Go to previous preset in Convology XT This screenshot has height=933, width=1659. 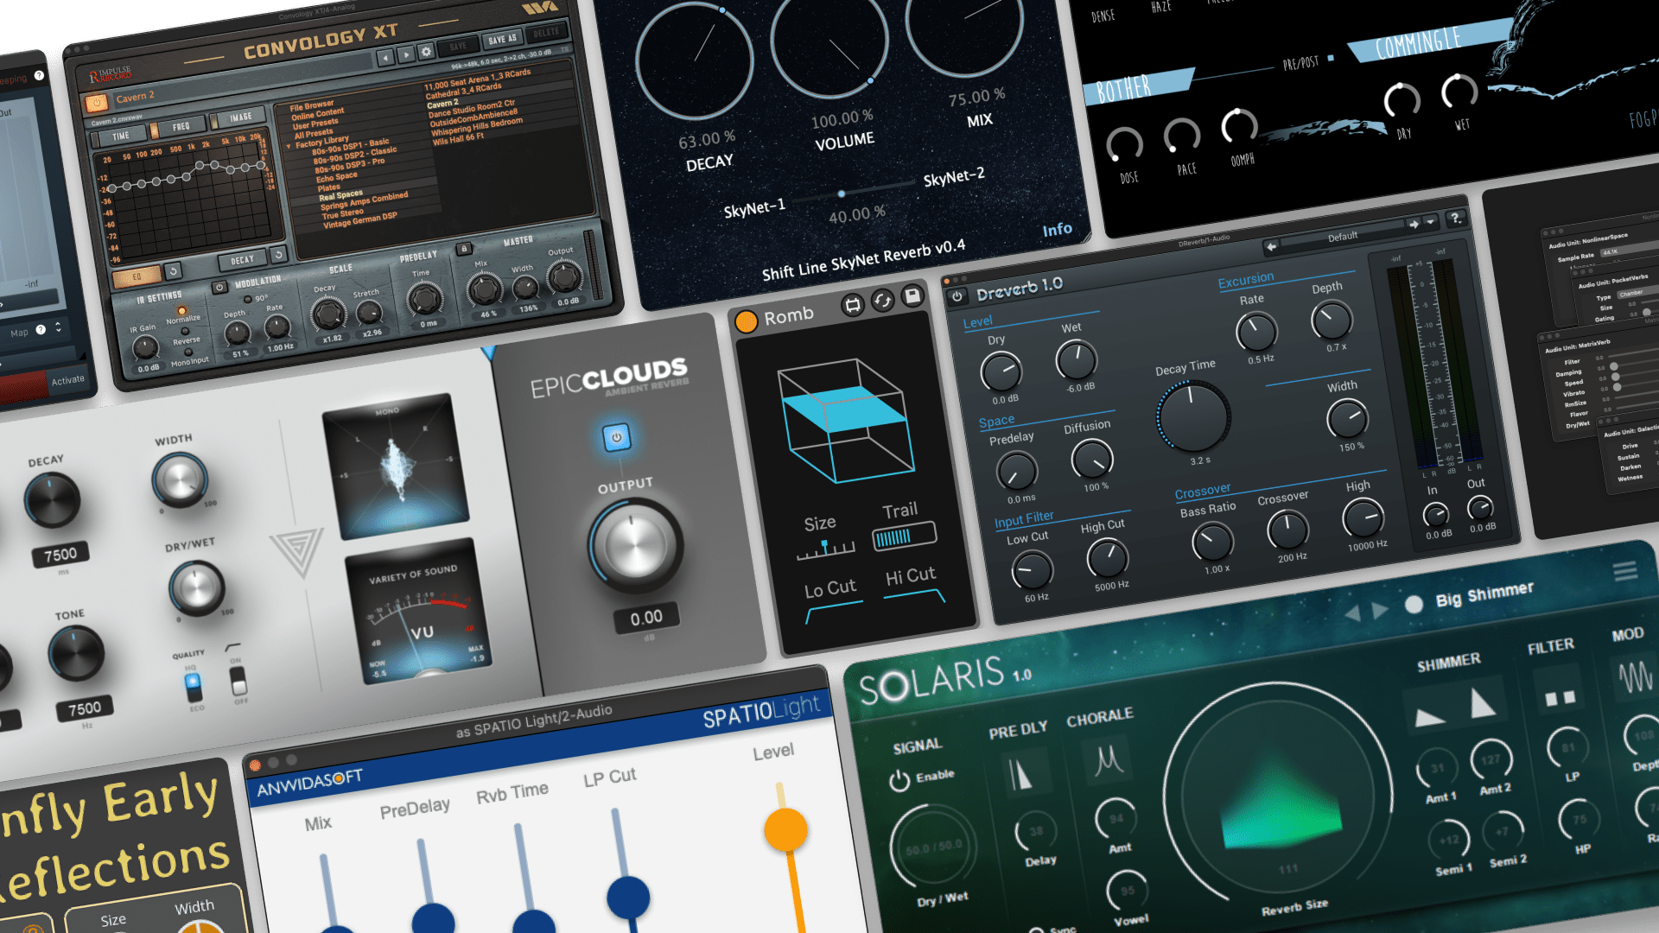pyautogui.click(x=385, y=58)
